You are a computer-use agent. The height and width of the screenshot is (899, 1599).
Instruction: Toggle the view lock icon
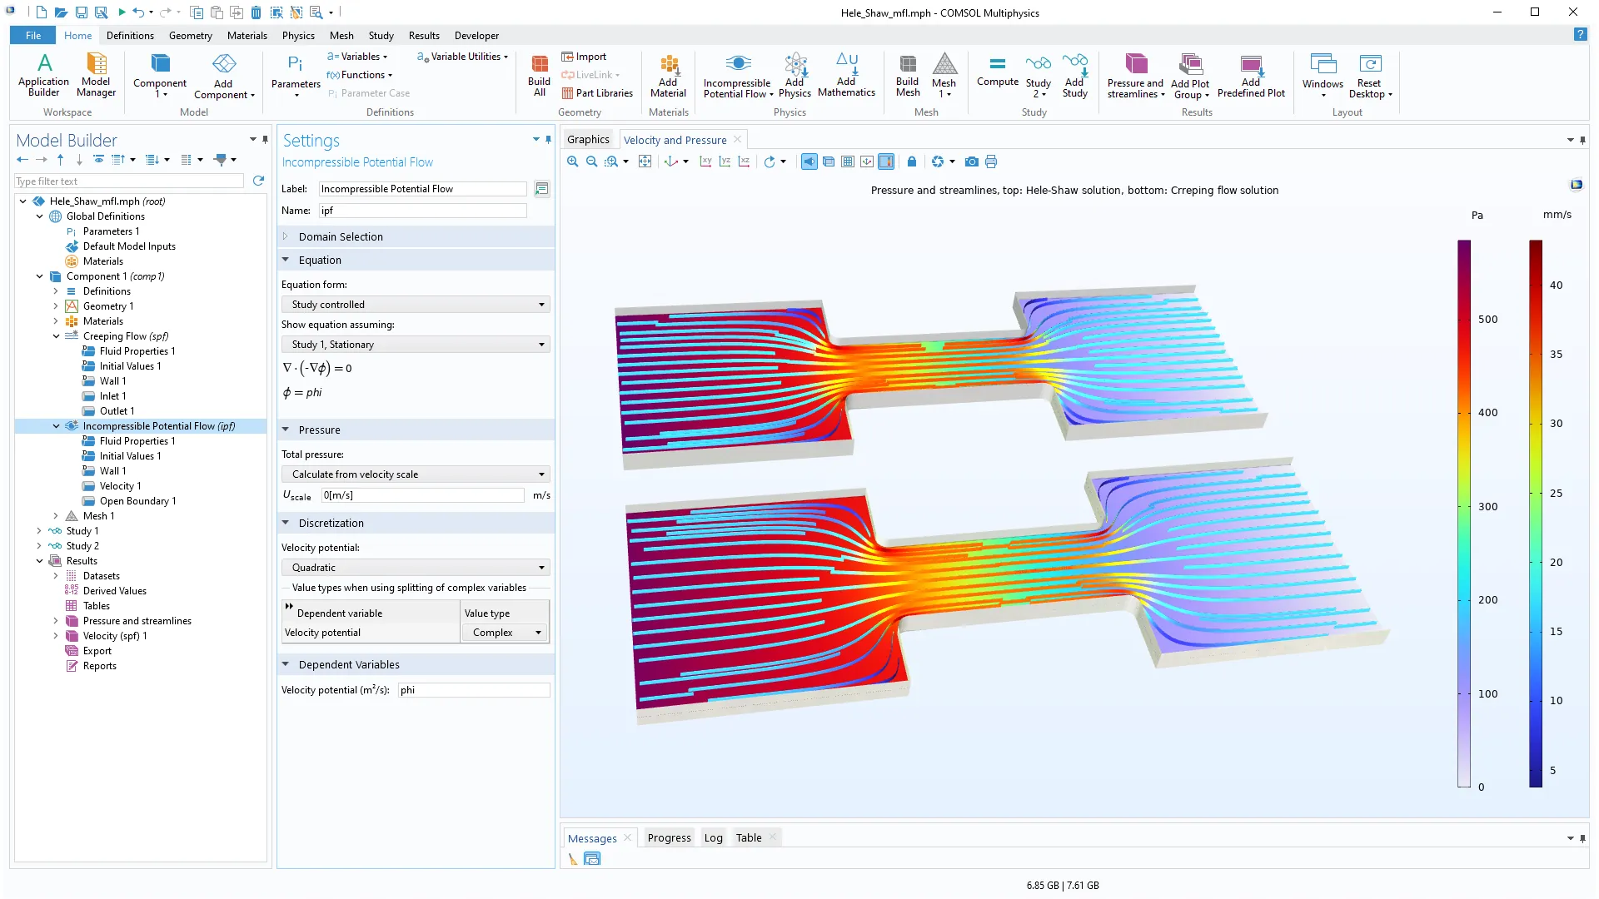click(912, 161)
